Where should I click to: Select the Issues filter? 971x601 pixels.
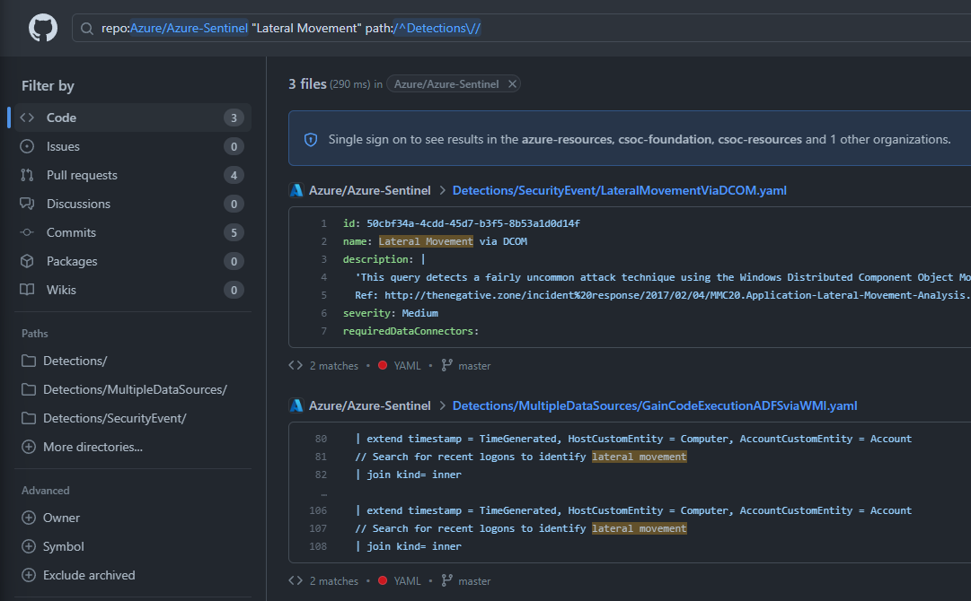click(x=132, y=146)
